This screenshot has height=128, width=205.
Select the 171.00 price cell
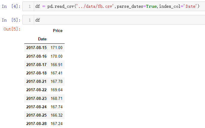click(57, 48)
